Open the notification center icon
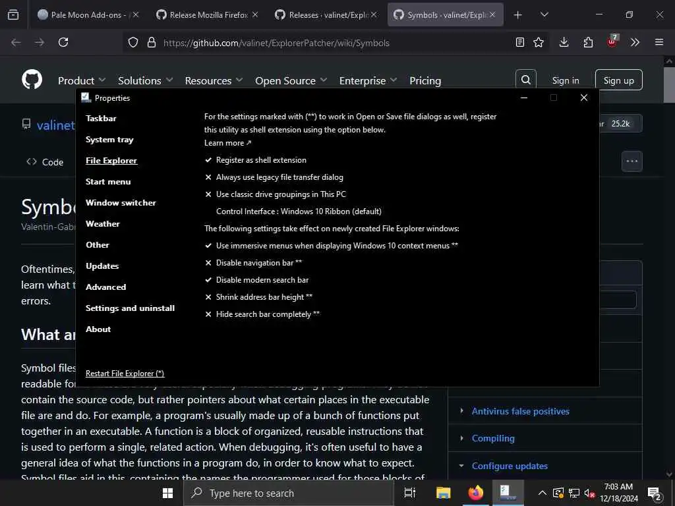Screen dimensions: 675x506 (655, 493)
